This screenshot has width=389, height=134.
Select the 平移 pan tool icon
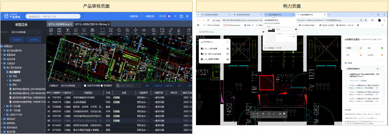tap(135, 31)
